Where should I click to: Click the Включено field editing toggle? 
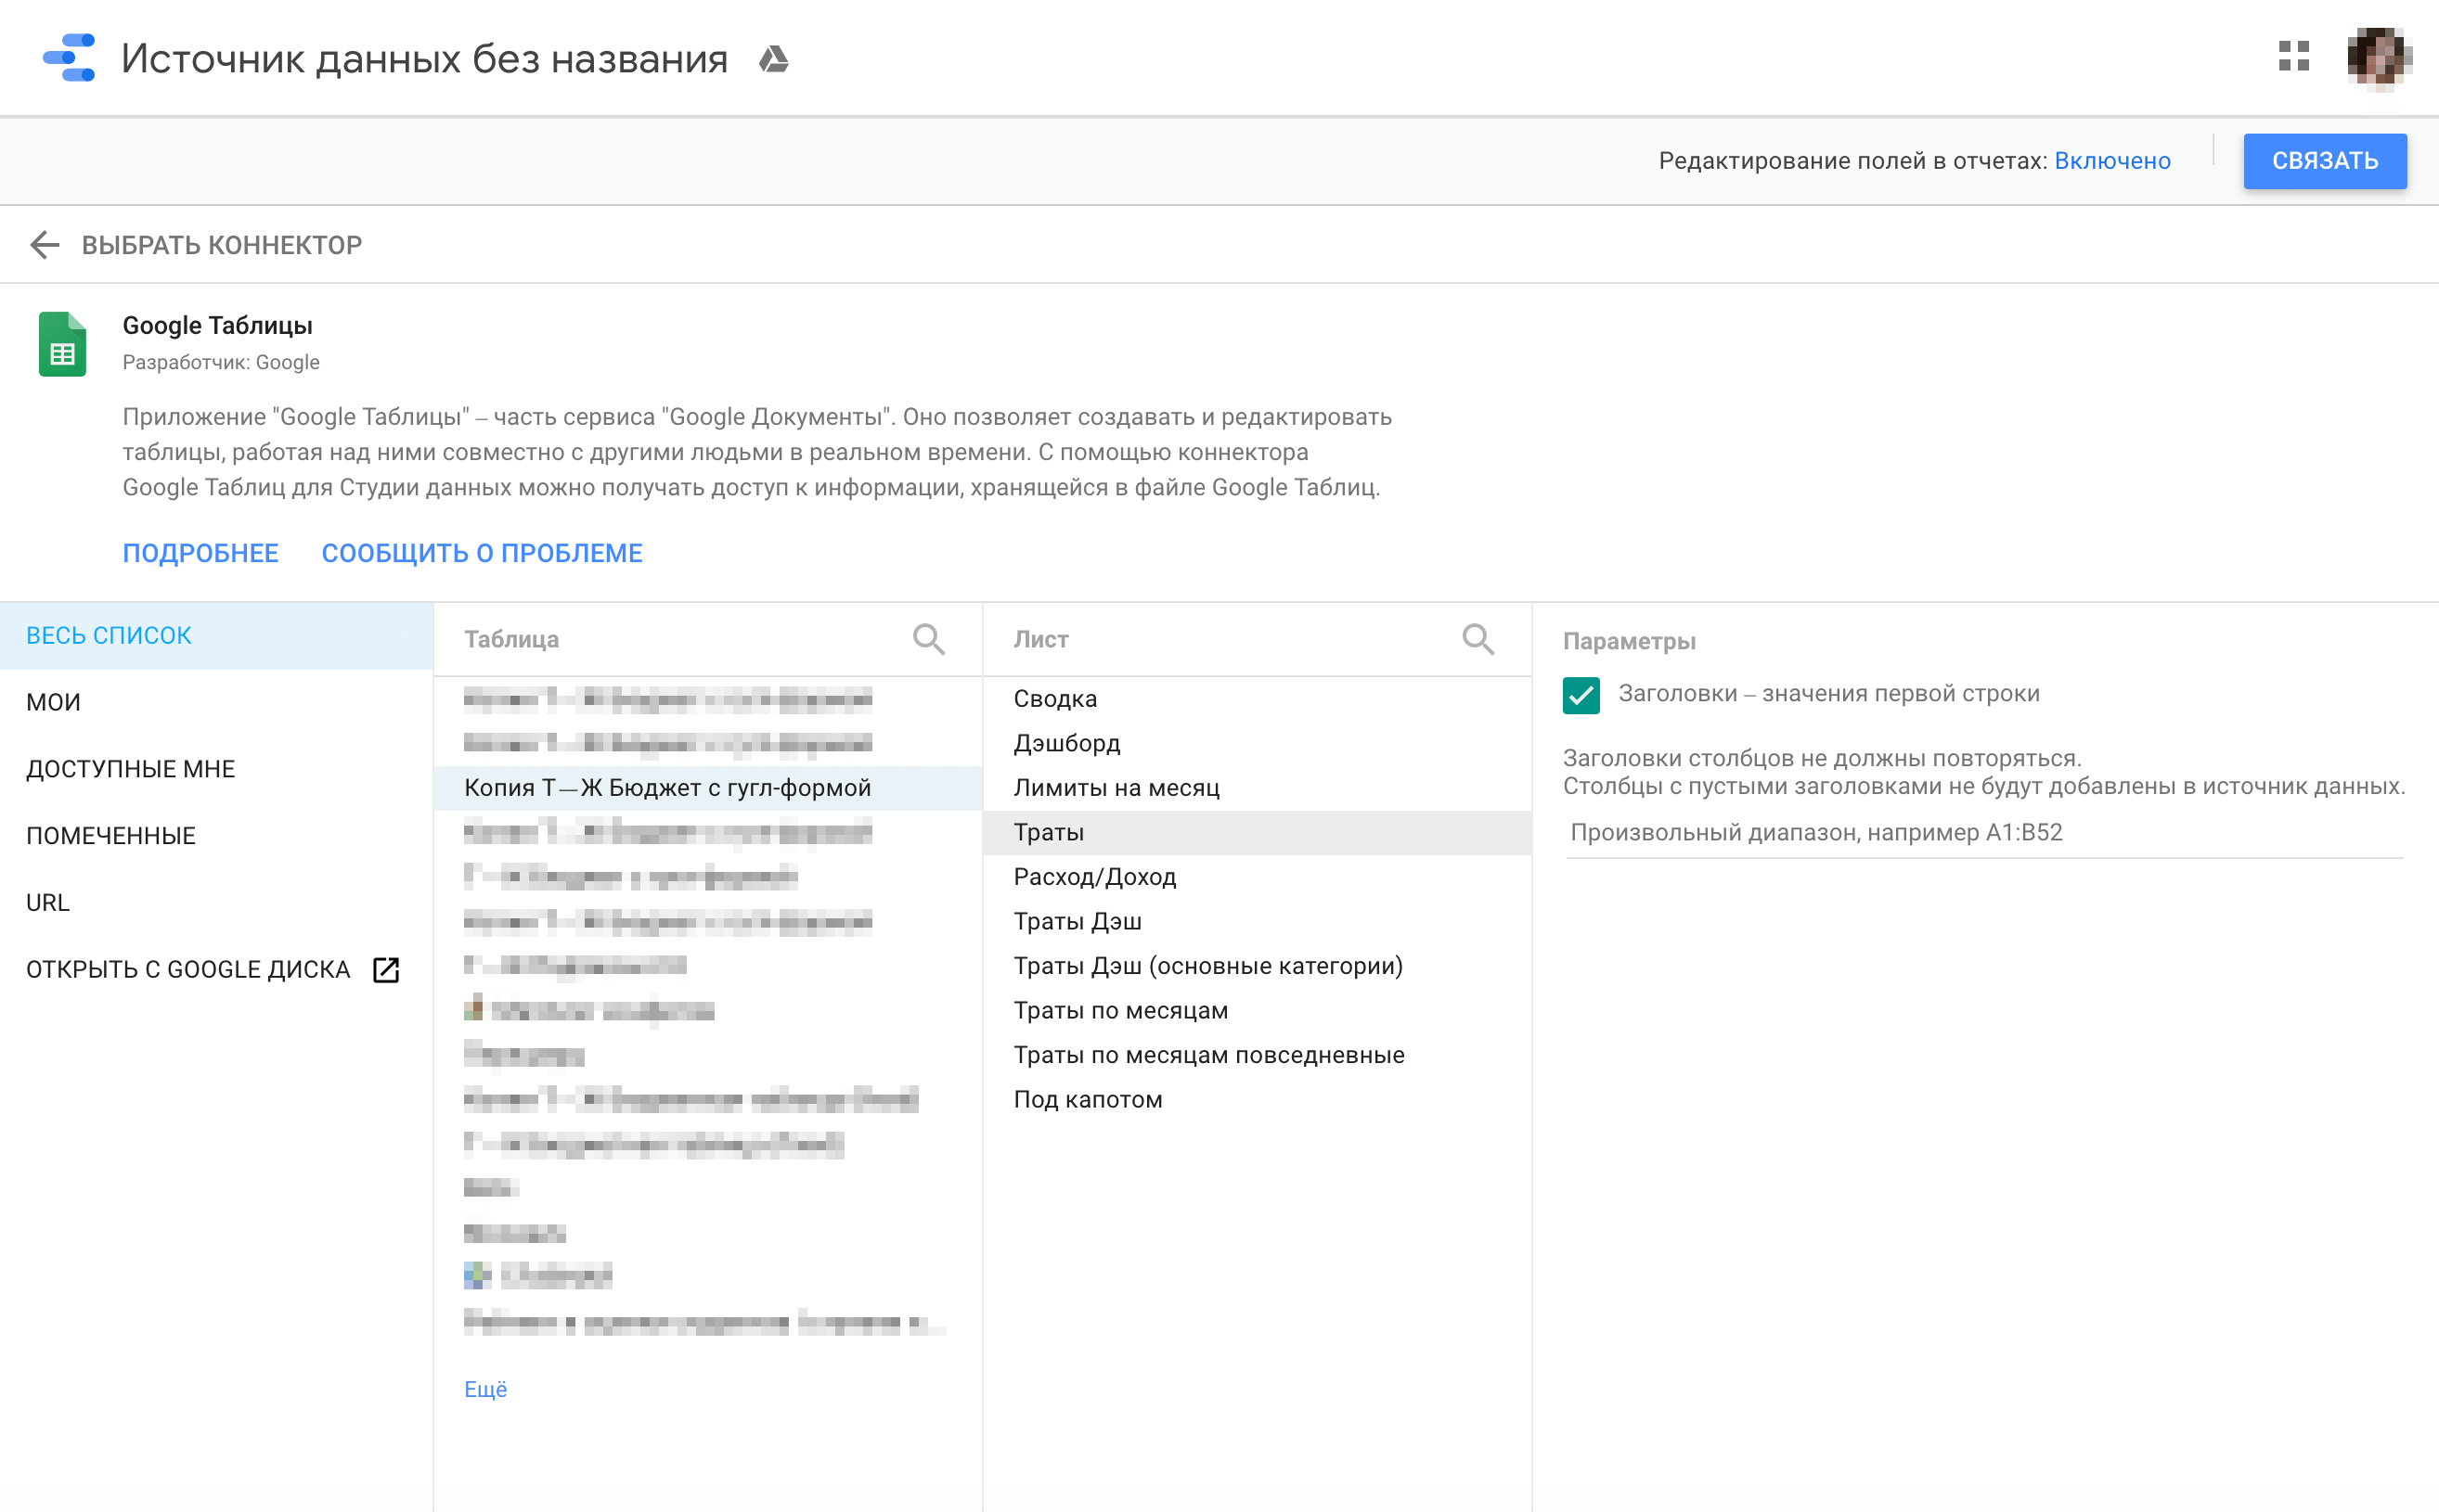(x=2113, y=160)
